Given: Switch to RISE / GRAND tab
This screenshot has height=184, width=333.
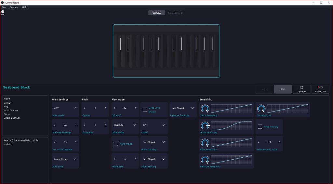Looking at the screenshot, I should (x=175, y=13).
